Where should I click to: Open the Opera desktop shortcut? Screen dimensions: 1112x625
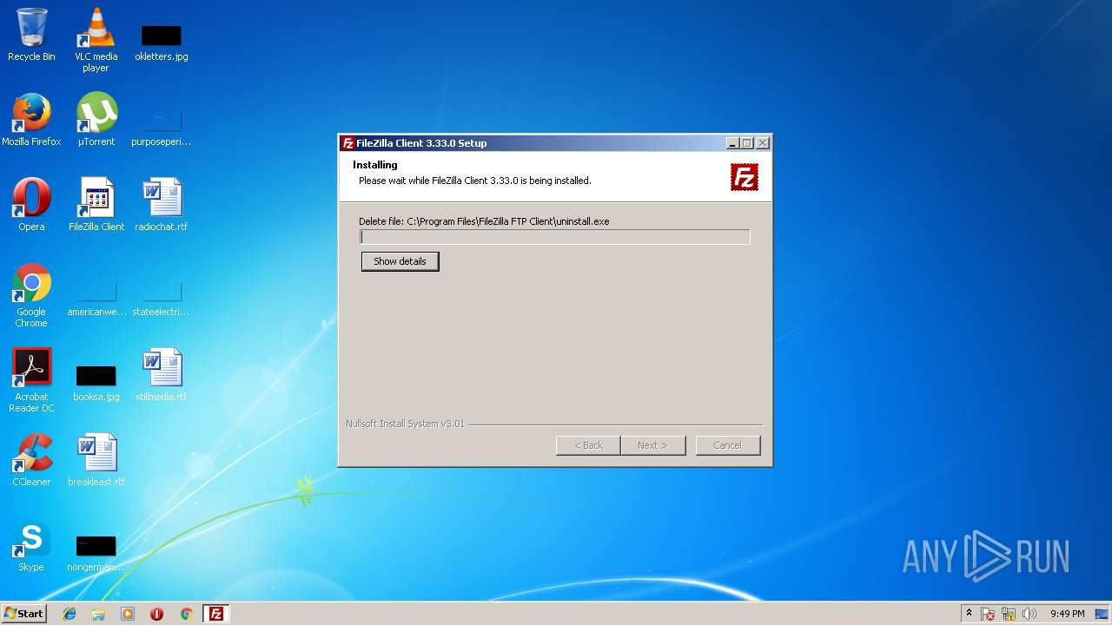[x=31, y=205]
